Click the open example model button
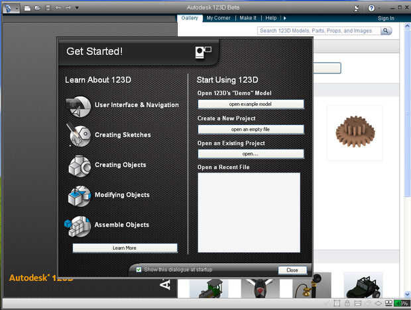411x310 pixels. pos(251,104)
